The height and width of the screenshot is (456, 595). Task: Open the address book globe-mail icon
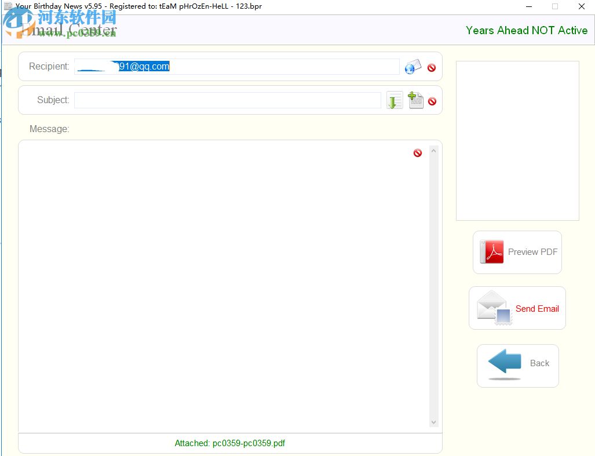(413, 67)
